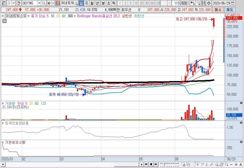Toggle the SK네트웍스우 price series marker
Screen dimensions: 244x168
pyautogui.click(x=3, y=16)
